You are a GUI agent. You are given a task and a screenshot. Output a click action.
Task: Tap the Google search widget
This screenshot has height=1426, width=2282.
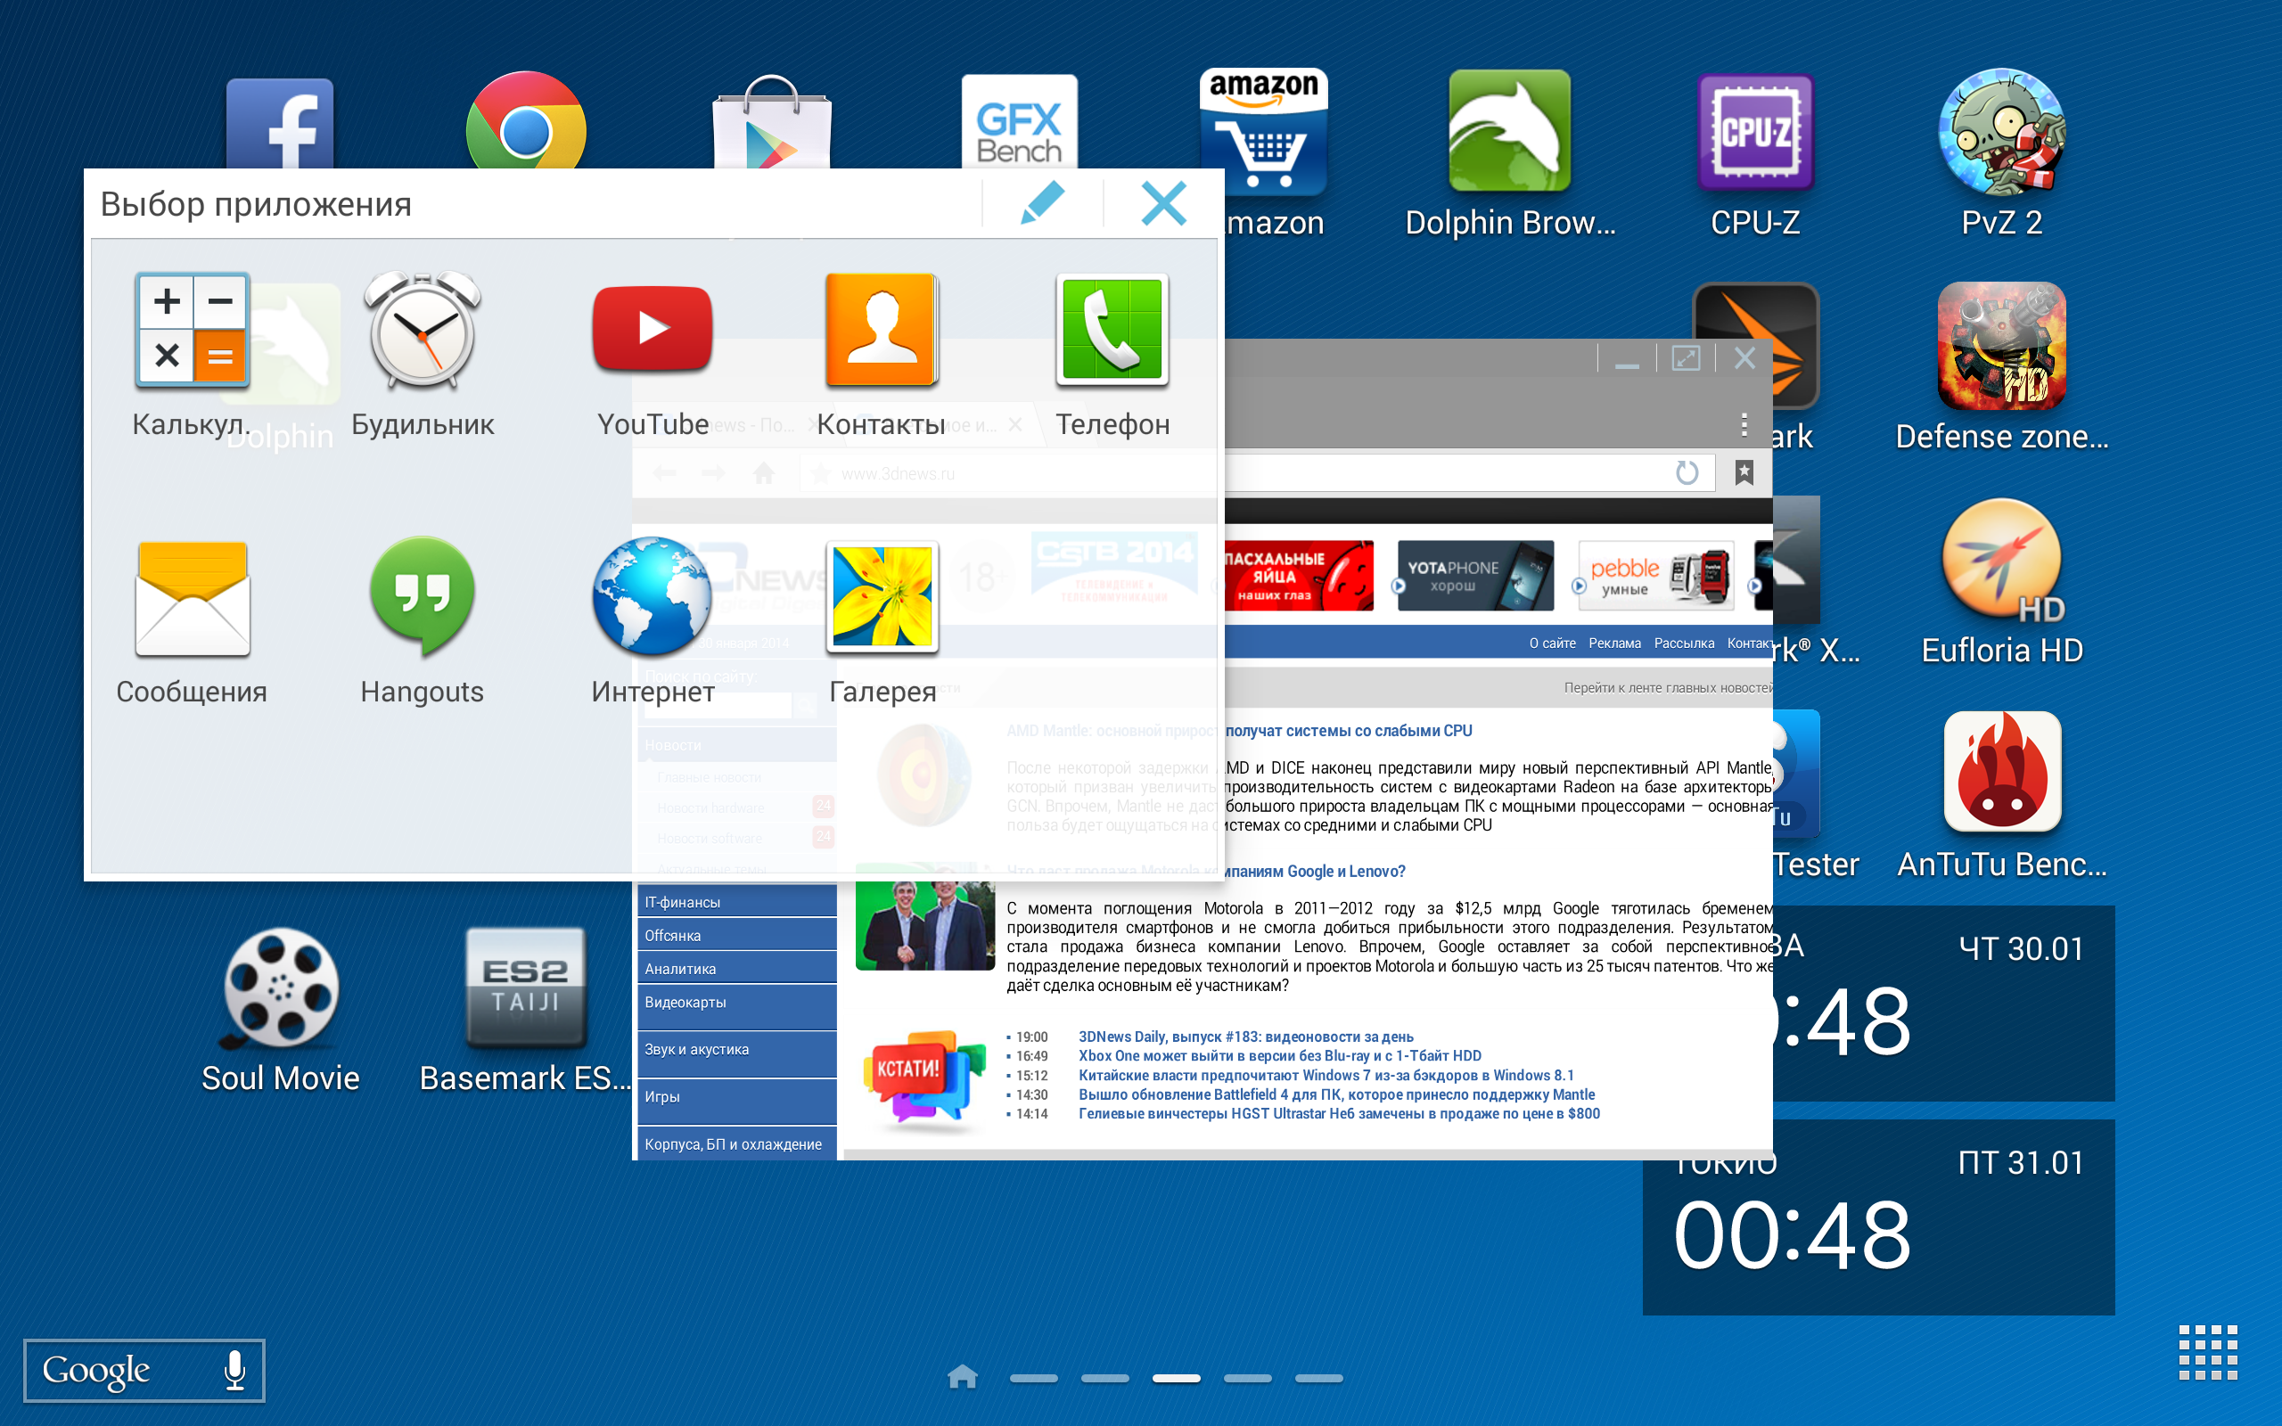(x=144, y=1371)
